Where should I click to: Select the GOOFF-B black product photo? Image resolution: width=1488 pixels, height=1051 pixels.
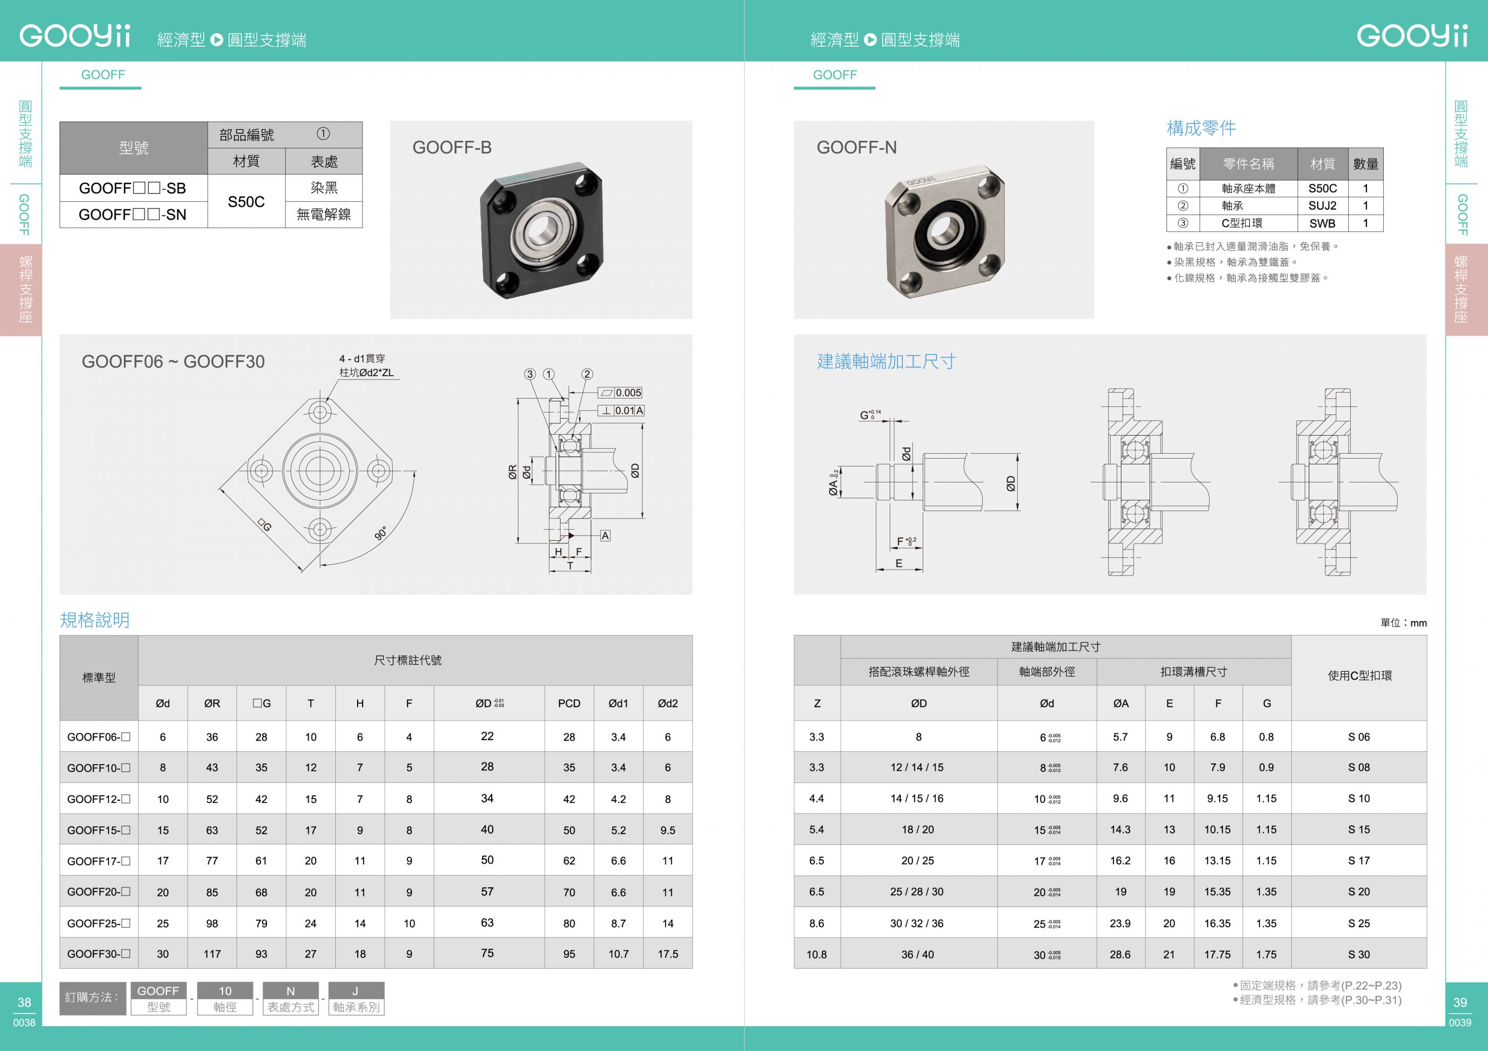point(541,230)
